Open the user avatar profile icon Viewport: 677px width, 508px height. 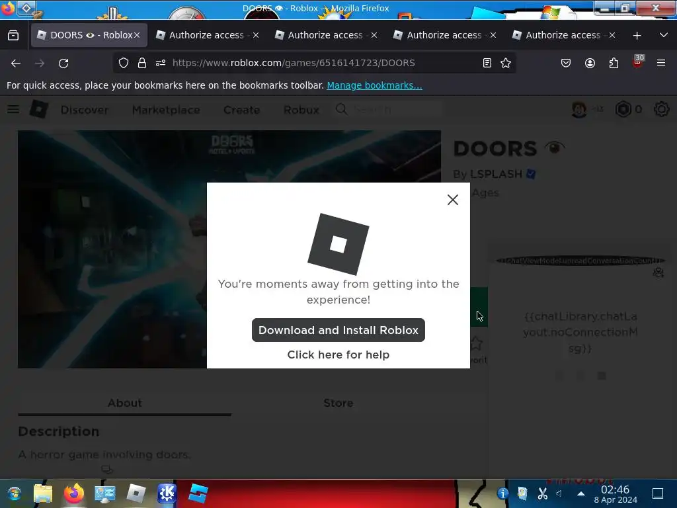[579, 110]
